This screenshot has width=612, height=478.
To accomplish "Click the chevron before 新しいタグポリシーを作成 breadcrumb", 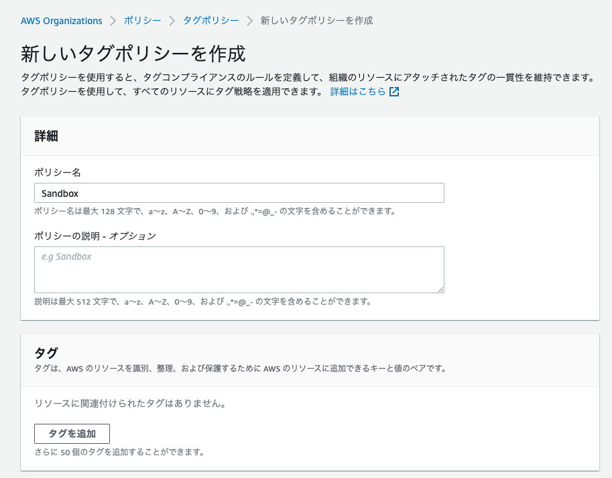I will point(250,21).
